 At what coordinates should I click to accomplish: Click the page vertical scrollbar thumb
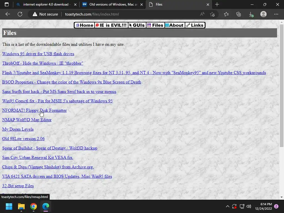[x=282, y=85]
